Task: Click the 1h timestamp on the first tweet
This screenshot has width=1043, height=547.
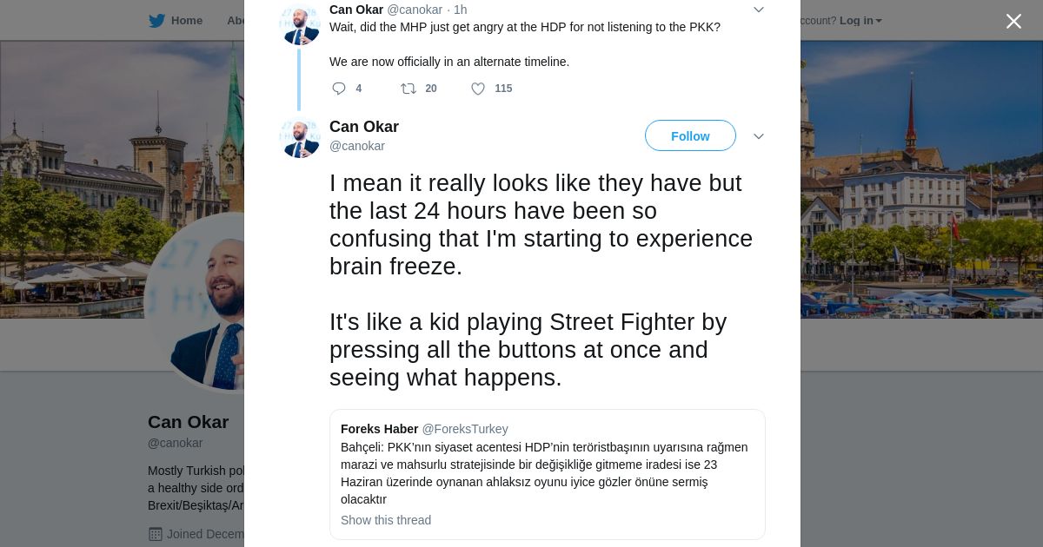Action: (x=461, y=10)
